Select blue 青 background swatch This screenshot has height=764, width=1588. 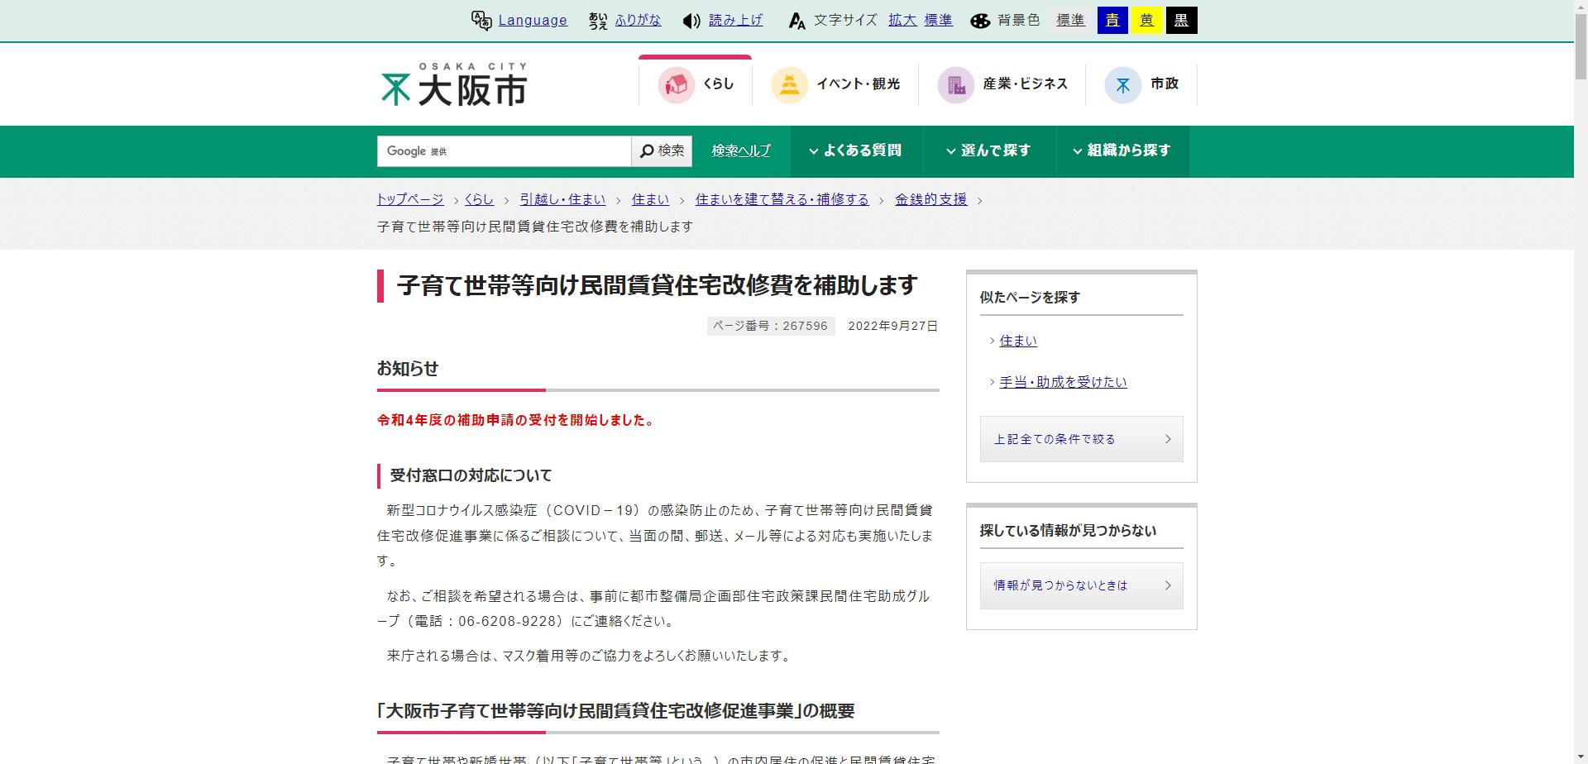tap(1112, 21)
